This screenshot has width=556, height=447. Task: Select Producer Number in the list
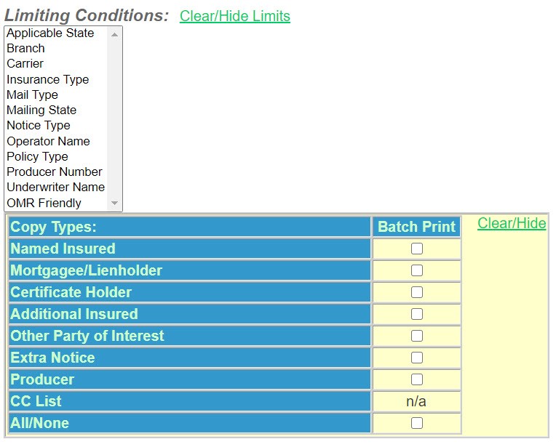[55, 172]
